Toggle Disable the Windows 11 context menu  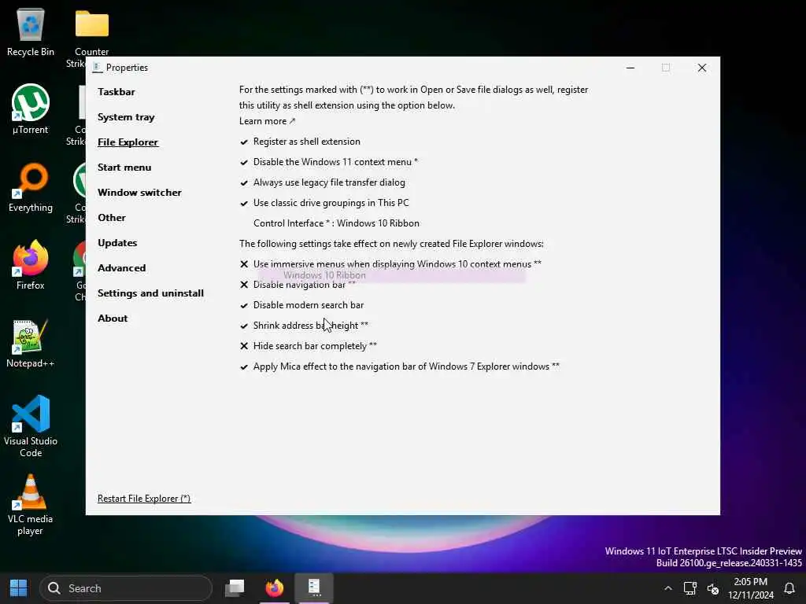[x=328, y=162]
